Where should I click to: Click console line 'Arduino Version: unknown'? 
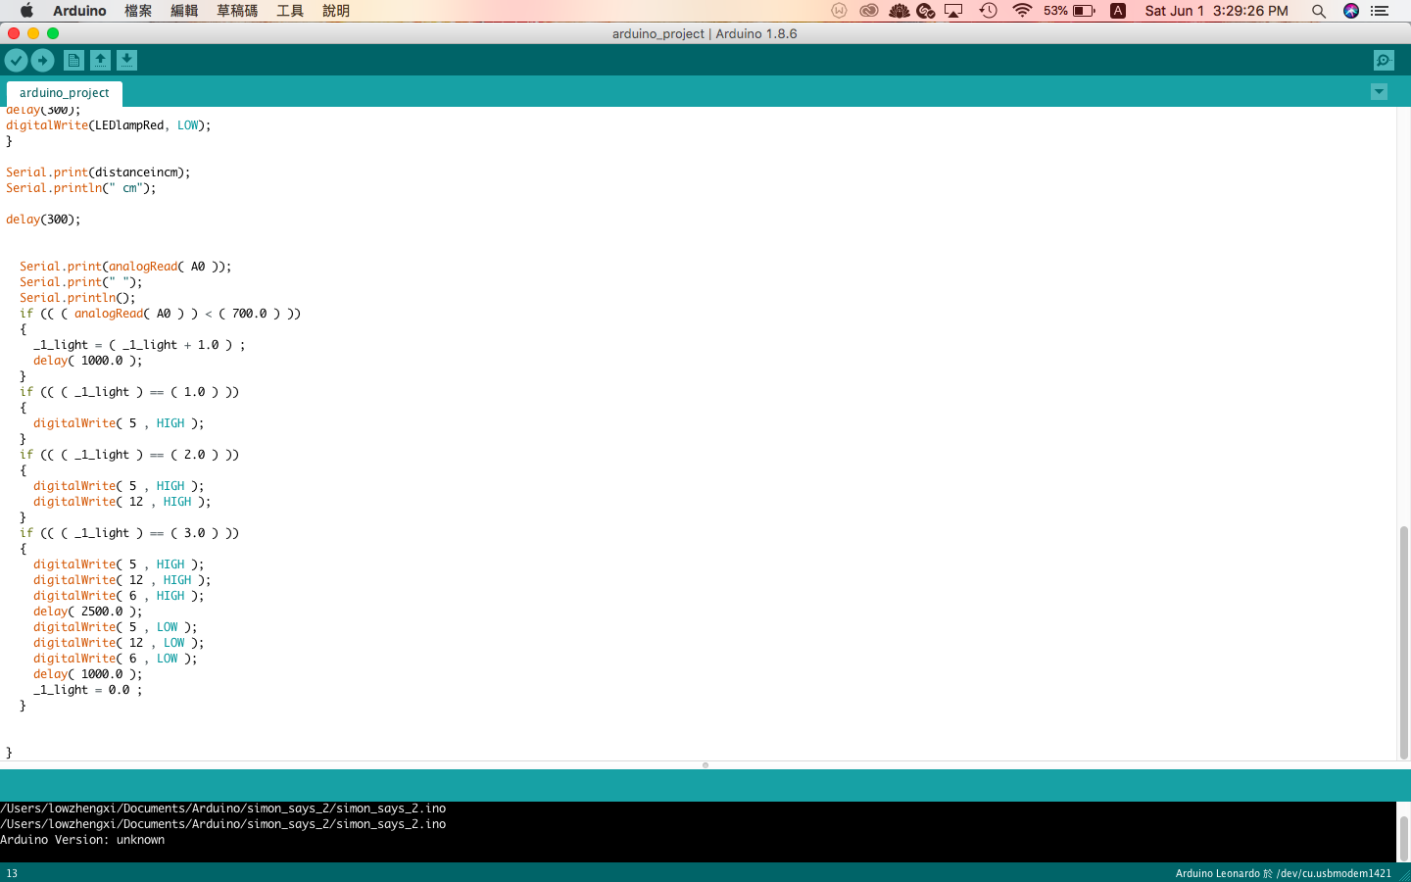[82, 840]
